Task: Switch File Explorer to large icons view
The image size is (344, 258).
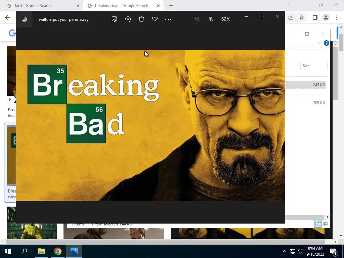Action: 325,223
